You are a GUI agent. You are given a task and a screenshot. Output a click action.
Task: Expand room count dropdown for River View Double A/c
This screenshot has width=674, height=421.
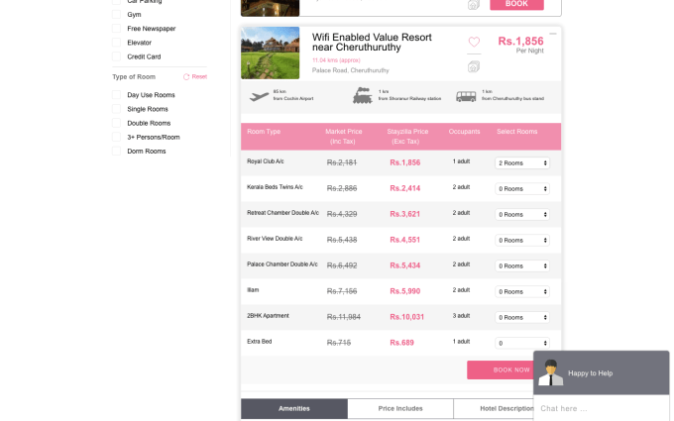tap(522, 240)
